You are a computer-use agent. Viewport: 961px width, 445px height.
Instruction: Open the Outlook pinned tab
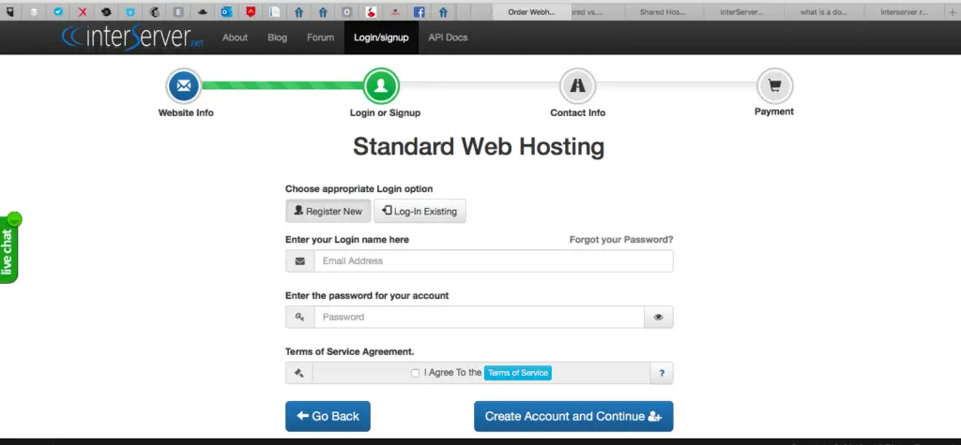pyautogui.click(x=226, y=11)
